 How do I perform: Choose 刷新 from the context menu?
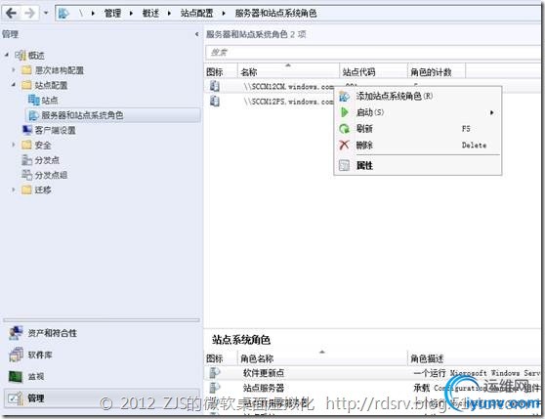pos(418,129)
